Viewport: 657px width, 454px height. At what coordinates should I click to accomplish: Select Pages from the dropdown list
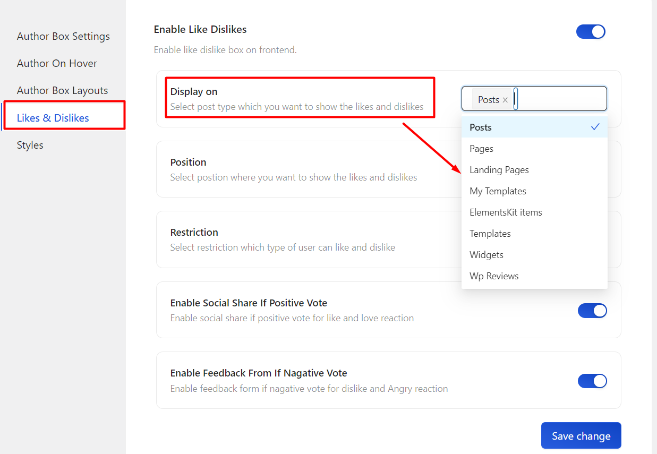481,149
